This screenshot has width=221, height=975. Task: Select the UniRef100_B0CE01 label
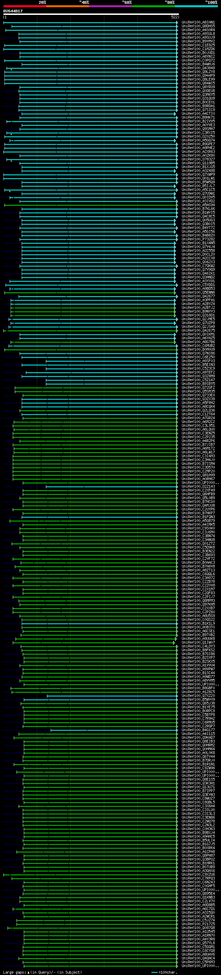(198, 102)
